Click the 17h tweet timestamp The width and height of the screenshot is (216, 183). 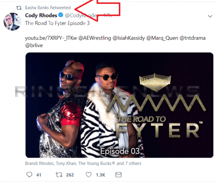[x=107, y=15]
